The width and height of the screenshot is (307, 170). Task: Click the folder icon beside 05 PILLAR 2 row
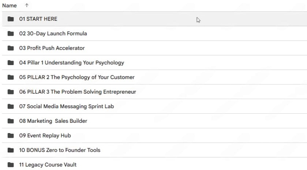click(x=11, y=78)
